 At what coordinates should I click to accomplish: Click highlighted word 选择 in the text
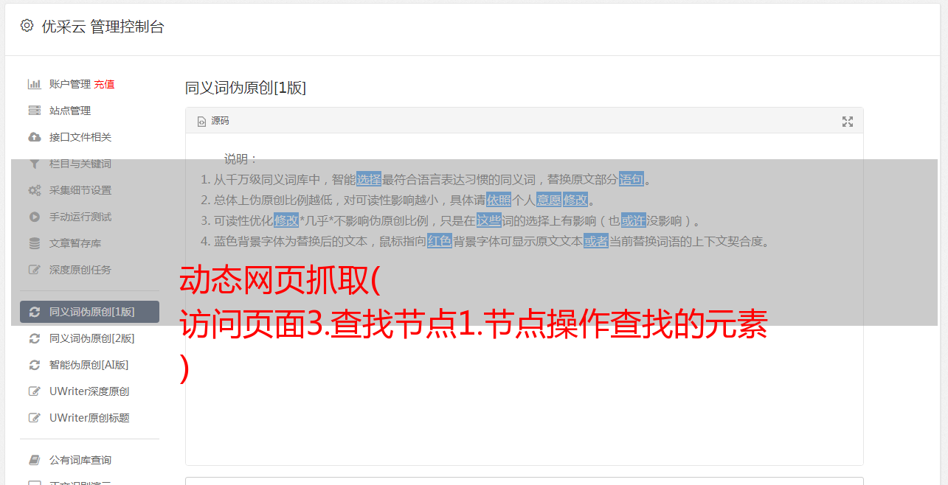click(369, 179)
